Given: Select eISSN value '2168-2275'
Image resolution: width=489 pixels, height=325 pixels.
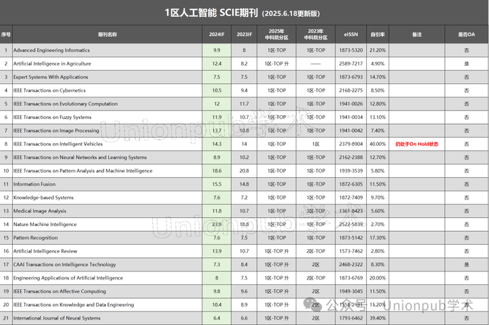Looking at the screenshot, I should 351,90.
